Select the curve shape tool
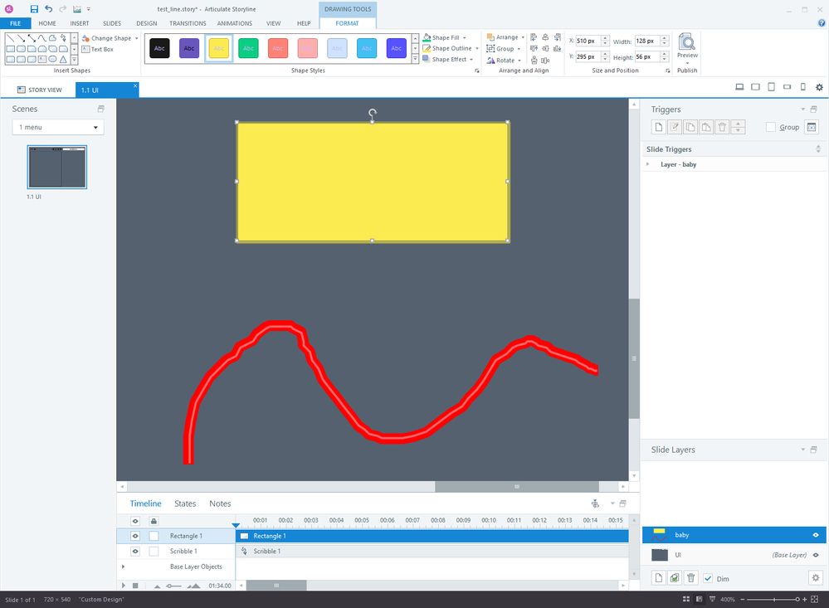 [x=41, y=38]
